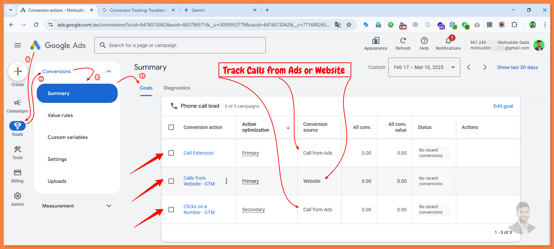Click Secondary optimization for Clicks on a Number
The width and height of the screenshot is (554, 249).
click(x=254, y=210)
